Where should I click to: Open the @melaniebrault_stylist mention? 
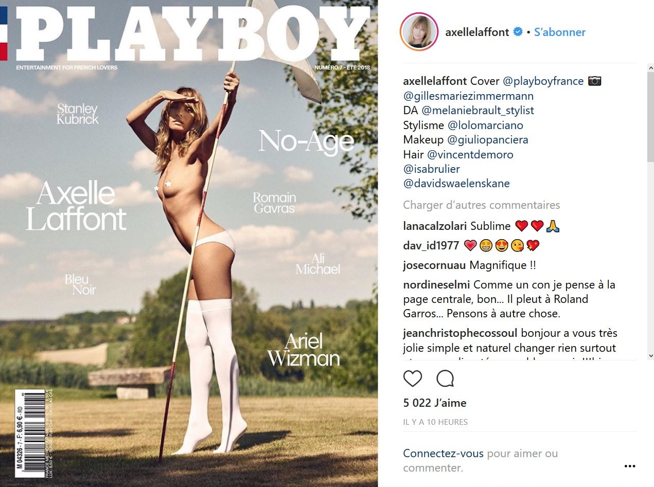point(478,110)
